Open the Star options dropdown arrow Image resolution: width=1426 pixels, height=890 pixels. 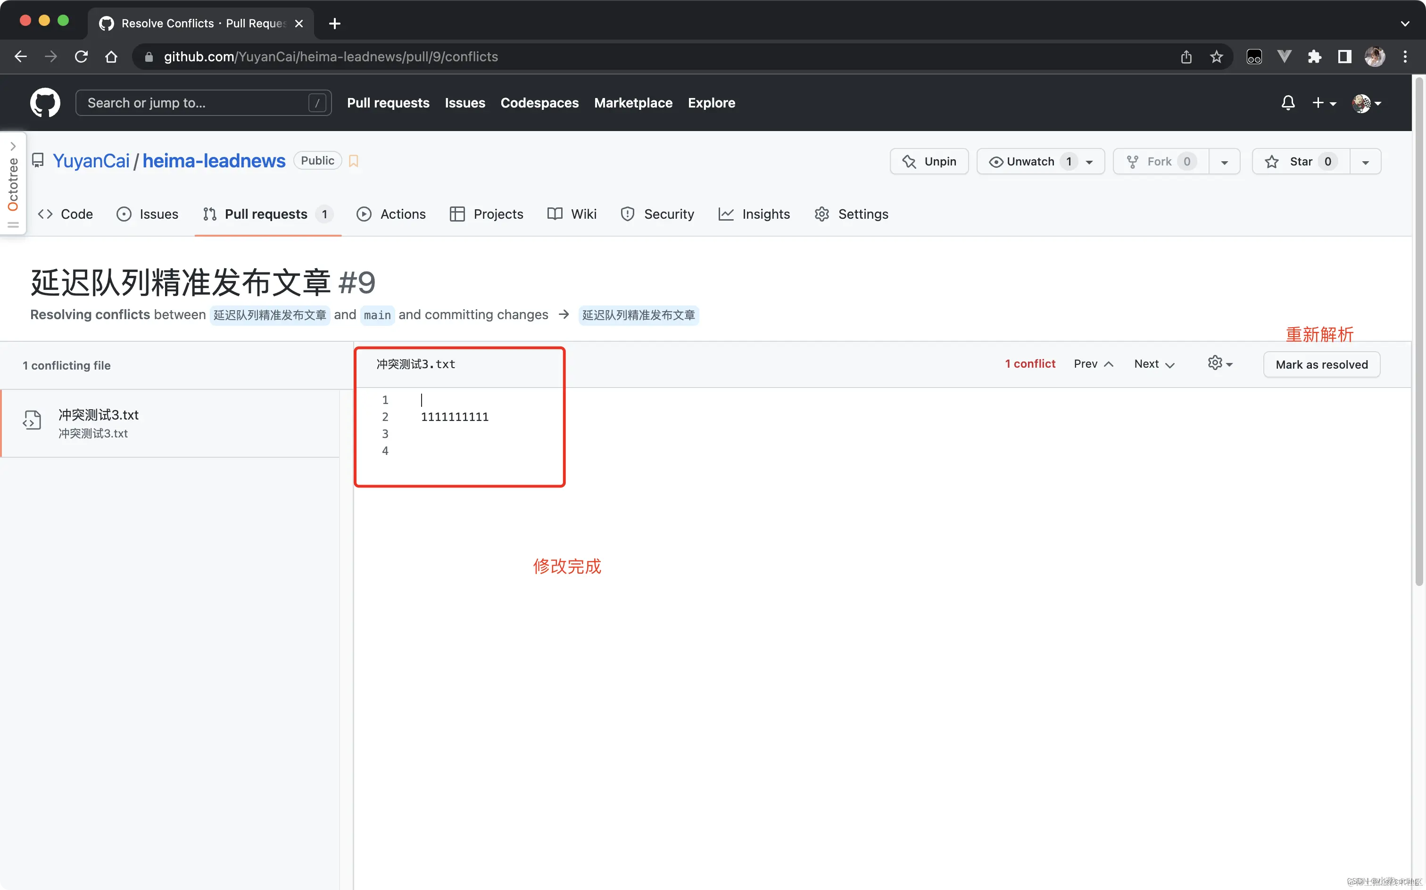point(1365,161)
